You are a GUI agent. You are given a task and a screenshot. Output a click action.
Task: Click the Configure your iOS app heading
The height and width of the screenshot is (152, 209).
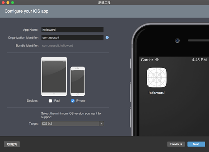27,11
